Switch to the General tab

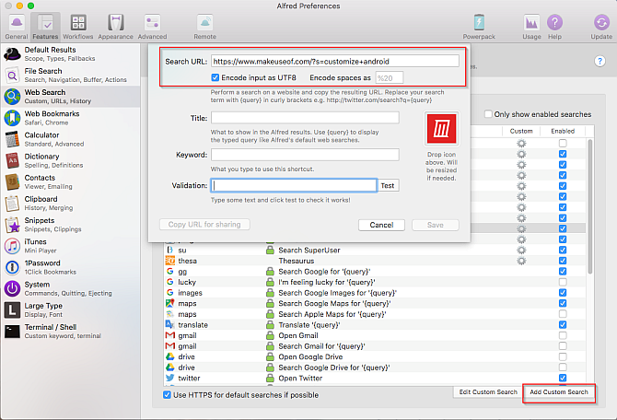(x=16, y=27)
